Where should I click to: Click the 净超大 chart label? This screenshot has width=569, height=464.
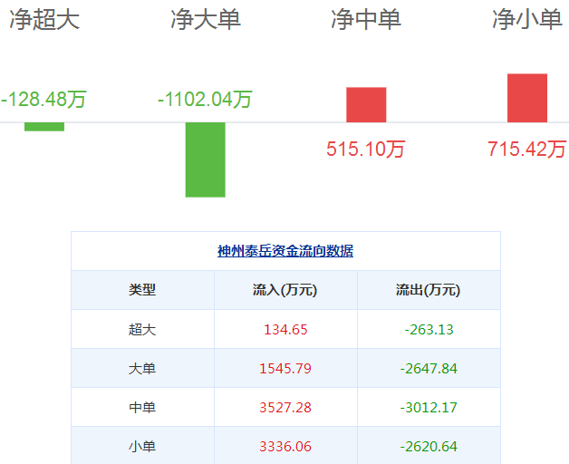44,19
